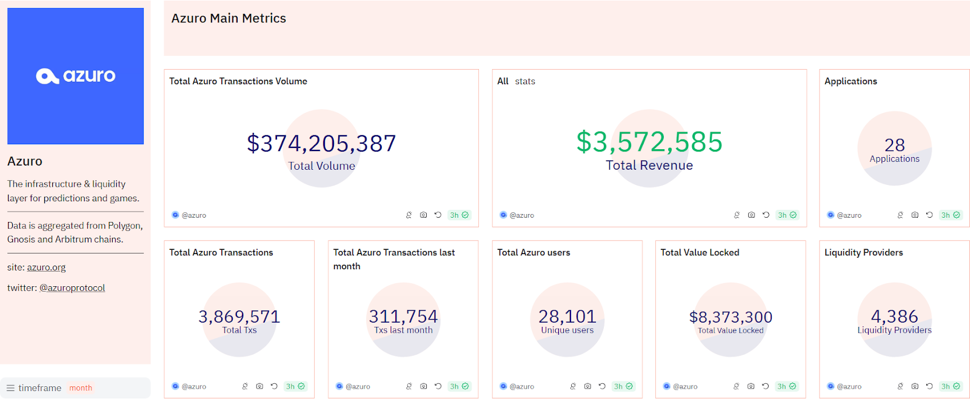The width and height of the screenshot is (970, 399).
Task: Open @azuro profile from Total Azuro users card
Action: point(517,386)
